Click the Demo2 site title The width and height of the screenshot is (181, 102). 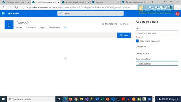22,23
